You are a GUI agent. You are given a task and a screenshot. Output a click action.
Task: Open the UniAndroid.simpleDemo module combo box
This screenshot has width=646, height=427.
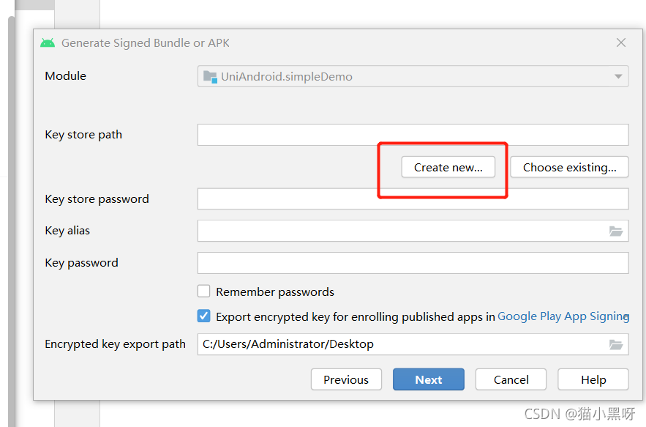(x=413, y=76)
